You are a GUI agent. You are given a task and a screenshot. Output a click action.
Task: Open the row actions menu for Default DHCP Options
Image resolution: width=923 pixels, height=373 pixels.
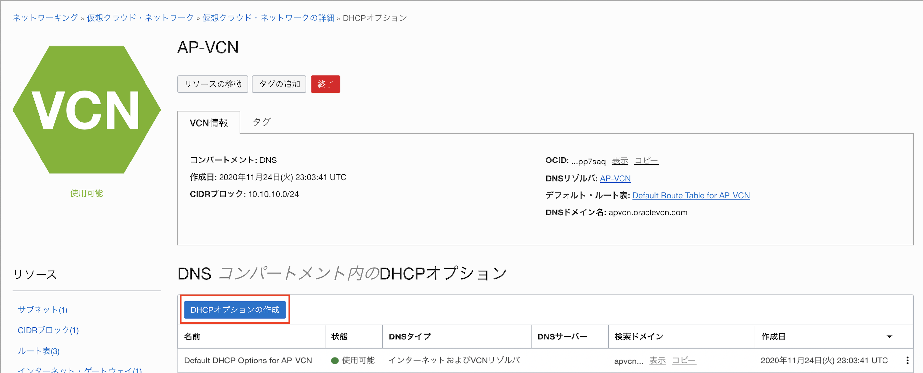[x=907, y=360]
